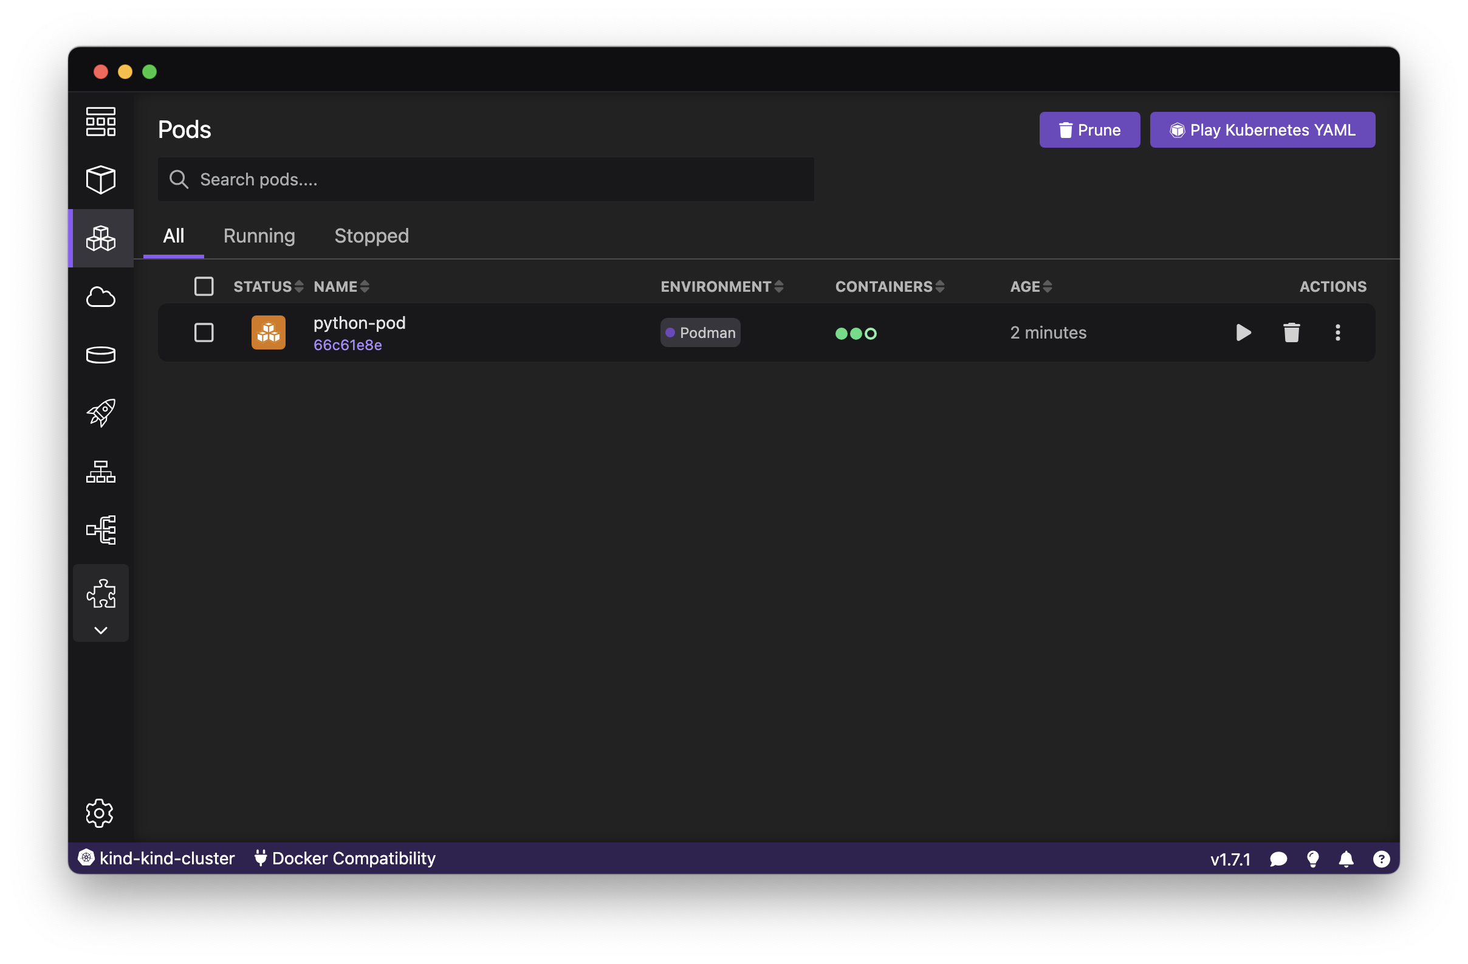The width and height of the screenshot is (1468, 964).
Task: Click the Prune button
Action: [1089, 129]
